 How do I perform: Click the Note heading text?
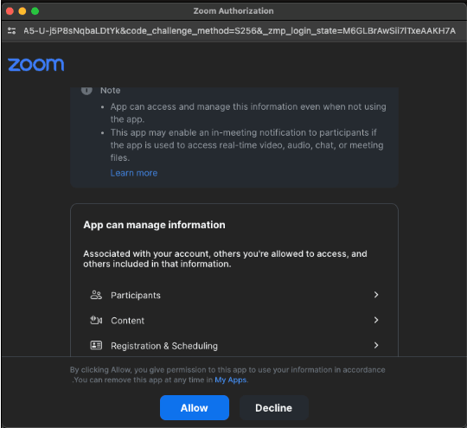[x=110, y=90]
